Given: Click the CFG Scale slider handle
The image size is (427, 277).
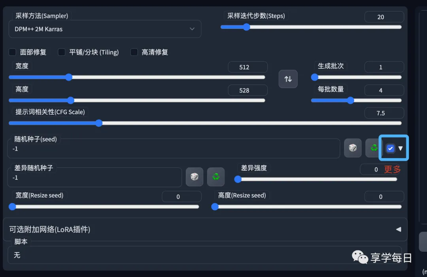Looking at the screenshot, I should coord(99,123).
